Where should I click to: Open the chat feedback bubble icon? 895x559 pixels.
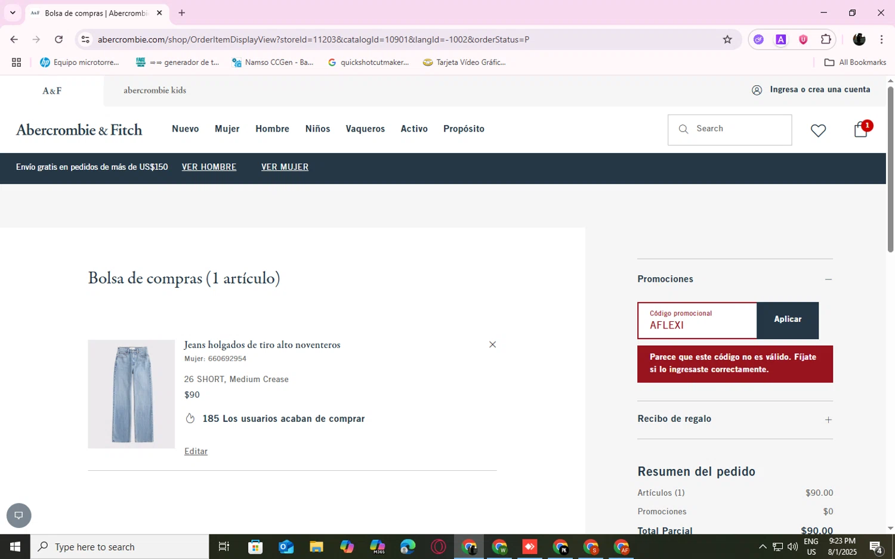coord(18,515)
